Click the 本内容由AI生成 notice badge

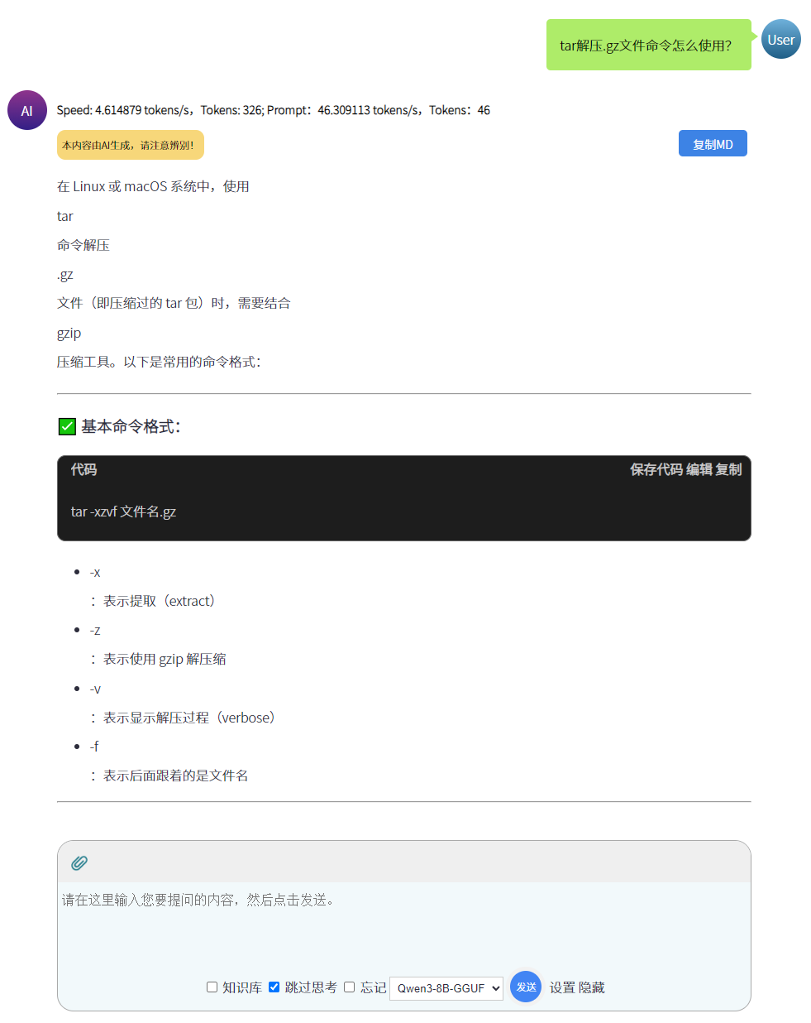click(131, 145)
